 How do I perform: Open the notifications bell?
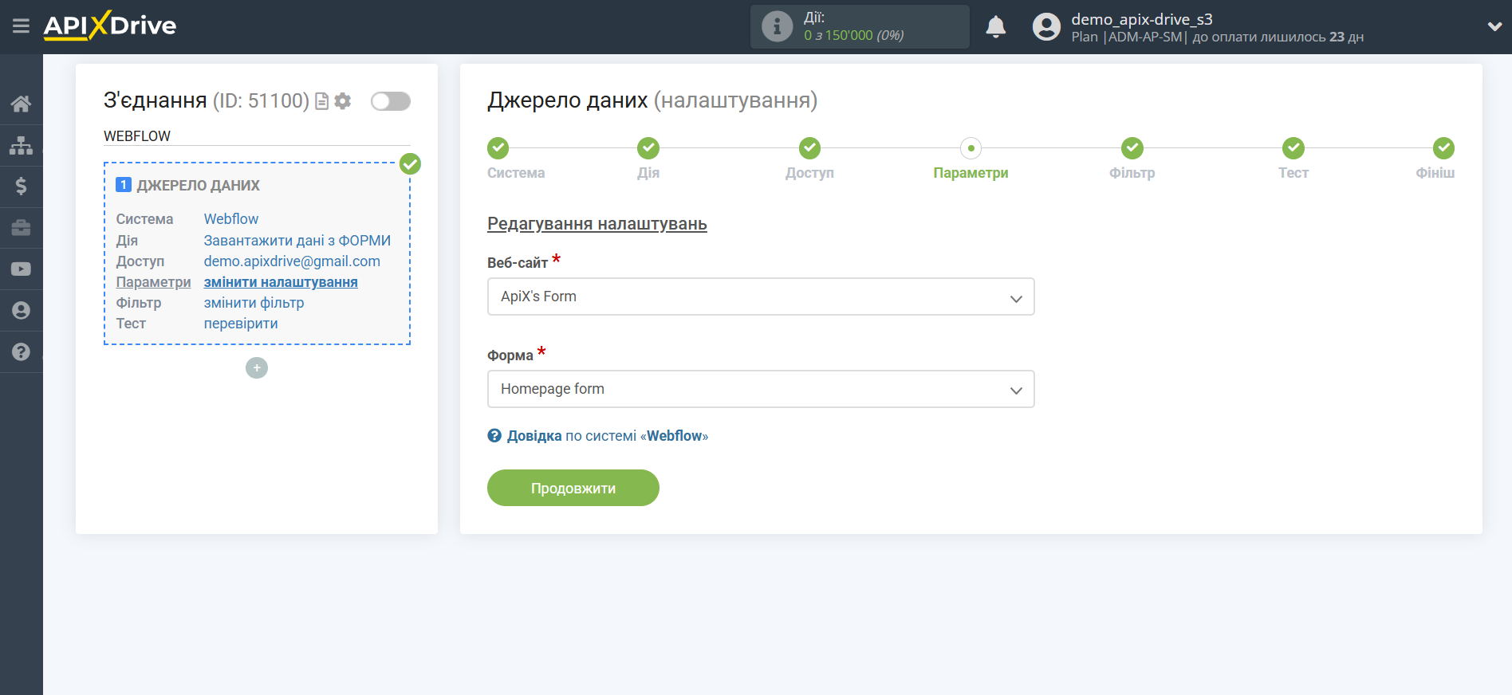[x=995, y=26]
